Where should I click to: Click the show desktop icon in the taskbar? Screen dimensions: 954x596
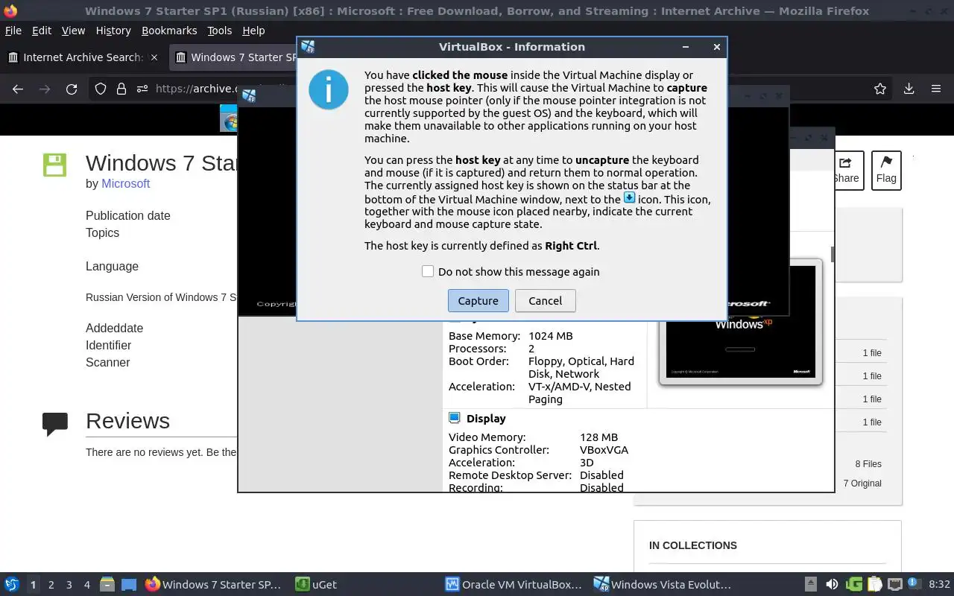pos(129,585)
